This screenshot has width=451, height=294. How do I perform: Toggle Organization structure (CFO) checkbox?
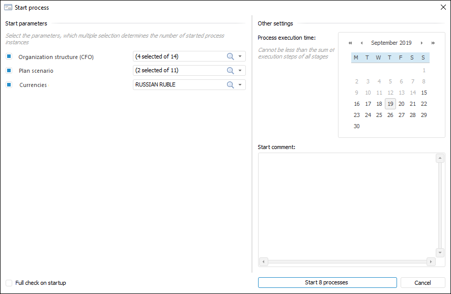tap(9, 56)
